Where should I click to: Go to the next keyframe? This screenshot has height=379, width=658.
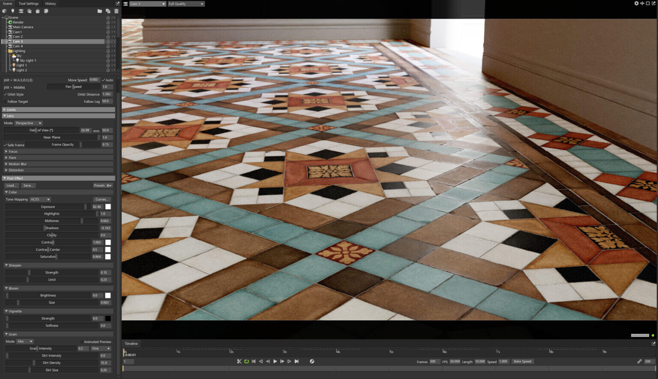click(289, 361)
